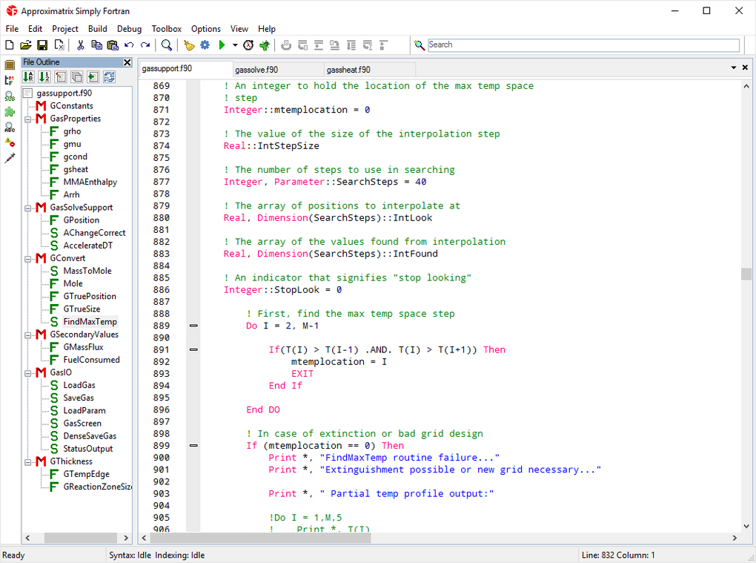The image size is (756, 563).
Task: Click the editor vertical scrollbar thumb
Action: pyautogui.click(x=746, y=274)
